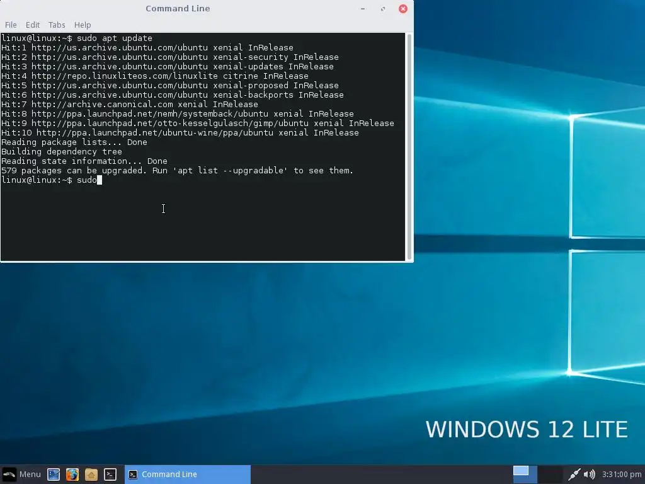Click the Hit:5 xenial-proposed line

(x=170, y=86)
